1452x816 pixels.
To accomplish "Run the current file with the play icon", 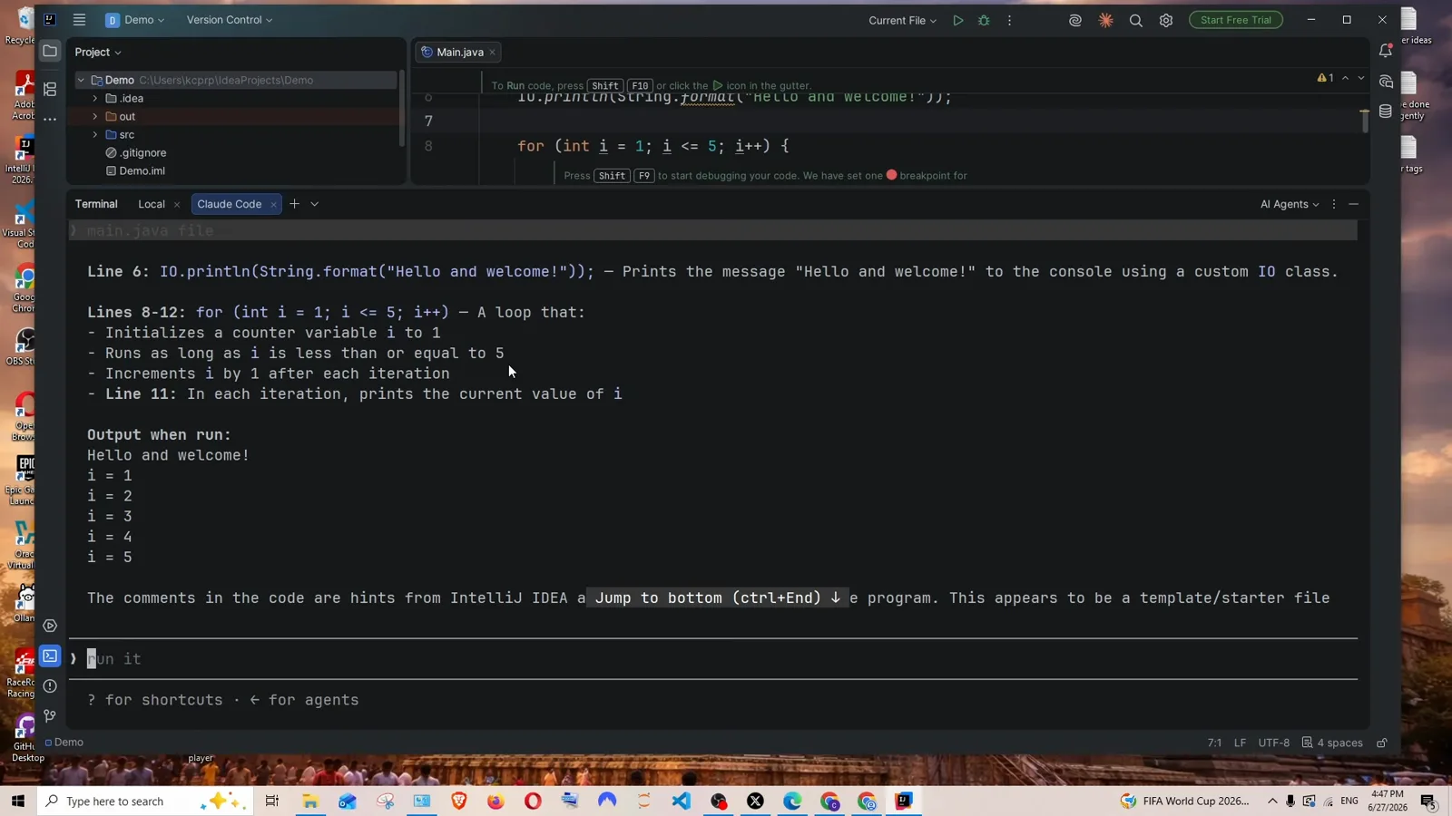I will click(957, 20).
